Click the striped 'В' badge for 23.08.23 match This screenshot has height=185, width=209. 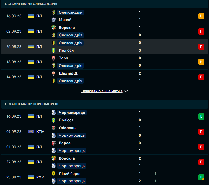click(201, 177)
